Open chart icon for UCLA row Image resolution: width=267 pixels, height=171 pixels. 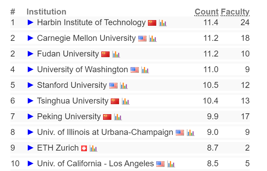[x=171, y=164]
